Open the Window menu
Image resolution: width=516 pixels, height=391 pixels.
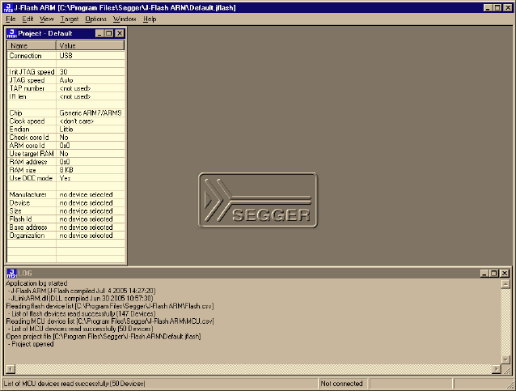point(125,19)
